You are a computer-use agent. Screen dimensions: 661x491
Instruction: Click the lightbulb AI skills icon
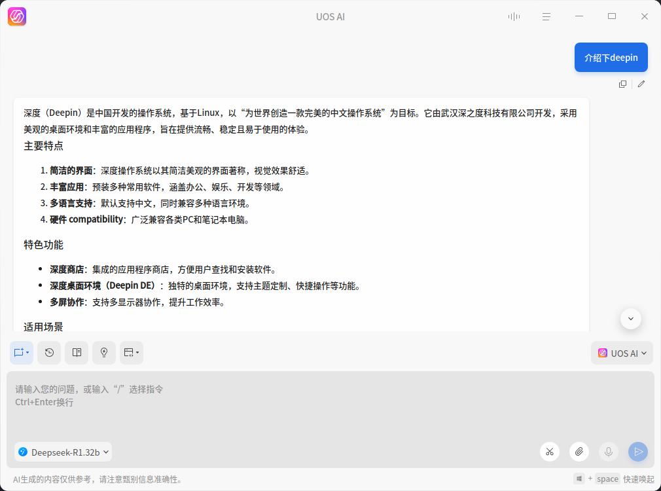tap(103, 353)
